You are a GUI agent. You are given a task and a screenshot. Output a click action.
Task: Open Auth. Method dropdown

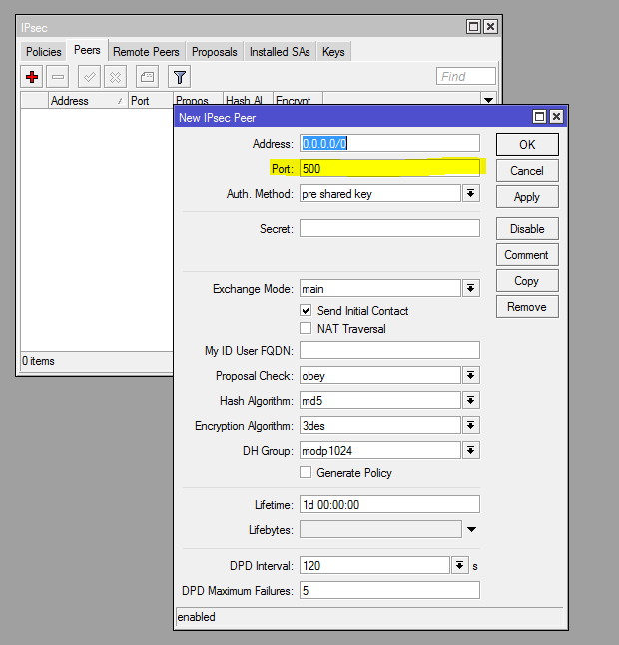point(471,193)
